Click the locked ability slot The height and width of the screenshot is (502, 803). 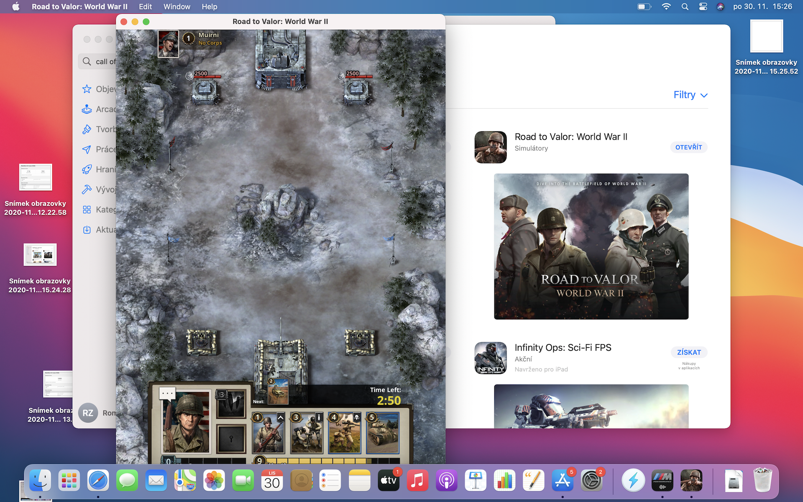point(231,438)
